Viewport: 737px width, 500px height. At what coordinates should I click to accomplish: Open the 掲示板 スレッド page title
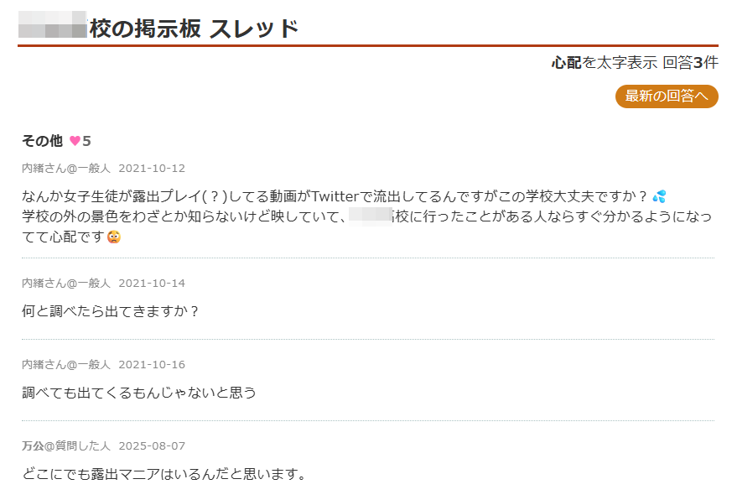[194, 29]
